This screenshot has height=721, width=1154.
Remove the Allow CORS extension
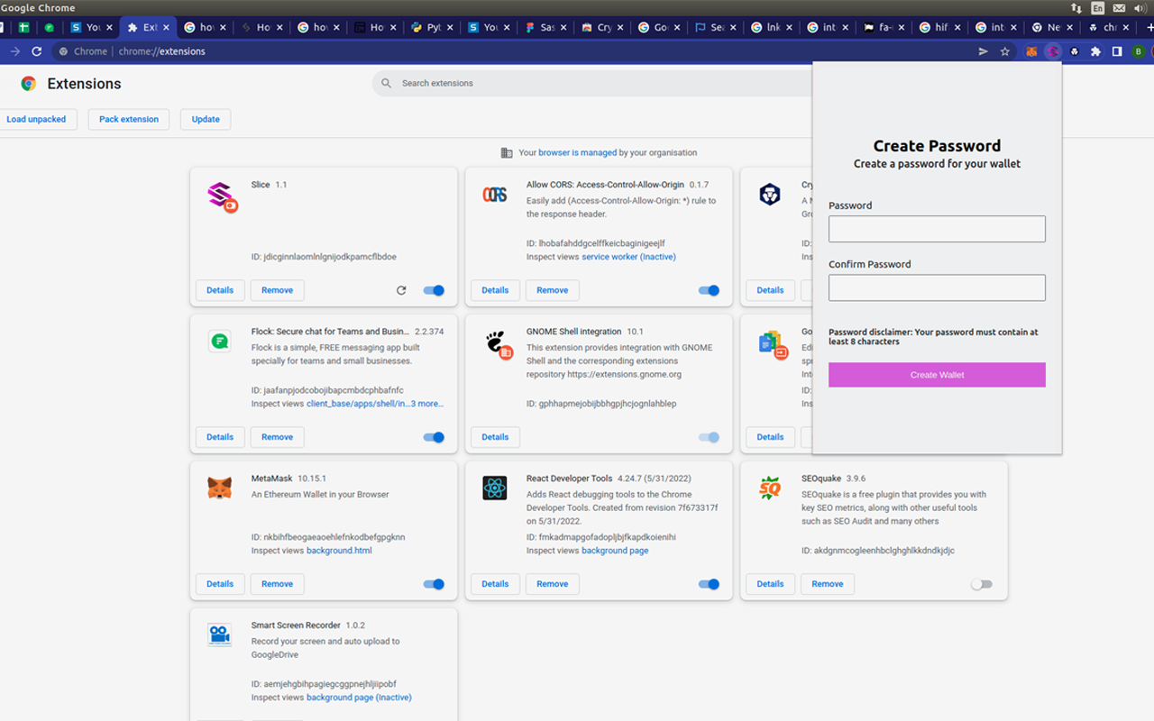[x=553, y=290]
